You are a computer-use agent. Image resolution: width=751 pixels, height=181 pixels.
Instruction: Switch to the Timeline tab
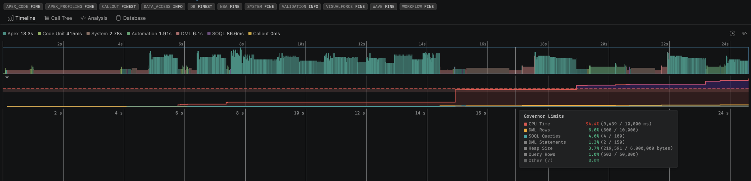pyautogui.click(x=21, y=18)
